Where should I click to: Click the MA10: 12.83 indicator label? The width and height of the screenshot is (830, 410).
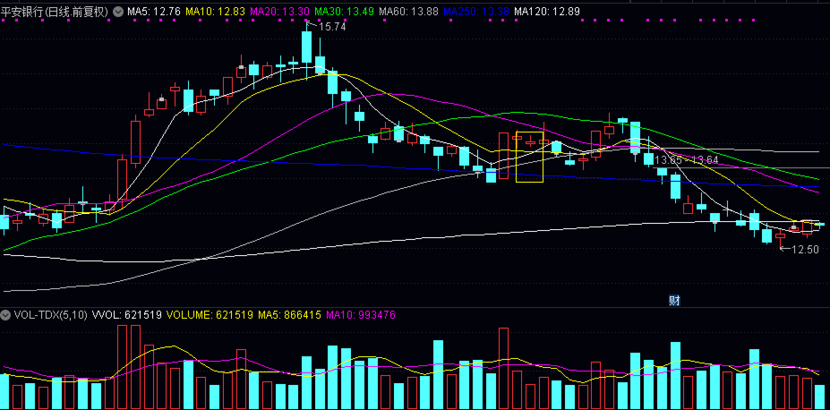215,12
